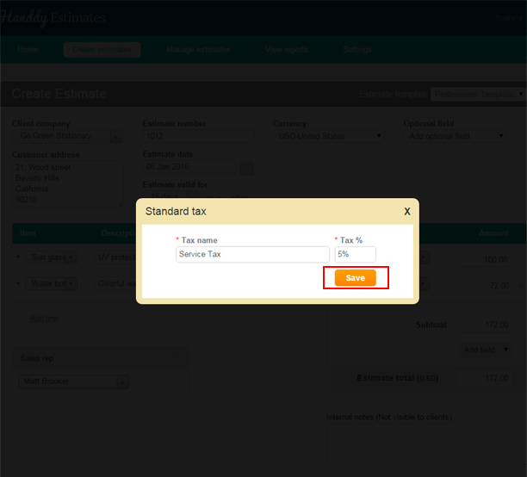Click the Handdy Estimates logo

53,17
